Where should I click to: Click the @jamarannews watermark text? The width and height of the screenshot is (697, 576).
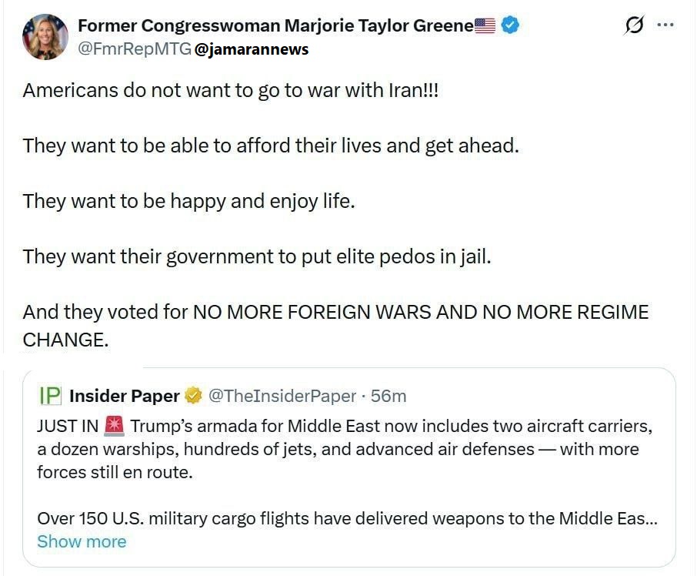pyautogui.click(x=252, y=49)
